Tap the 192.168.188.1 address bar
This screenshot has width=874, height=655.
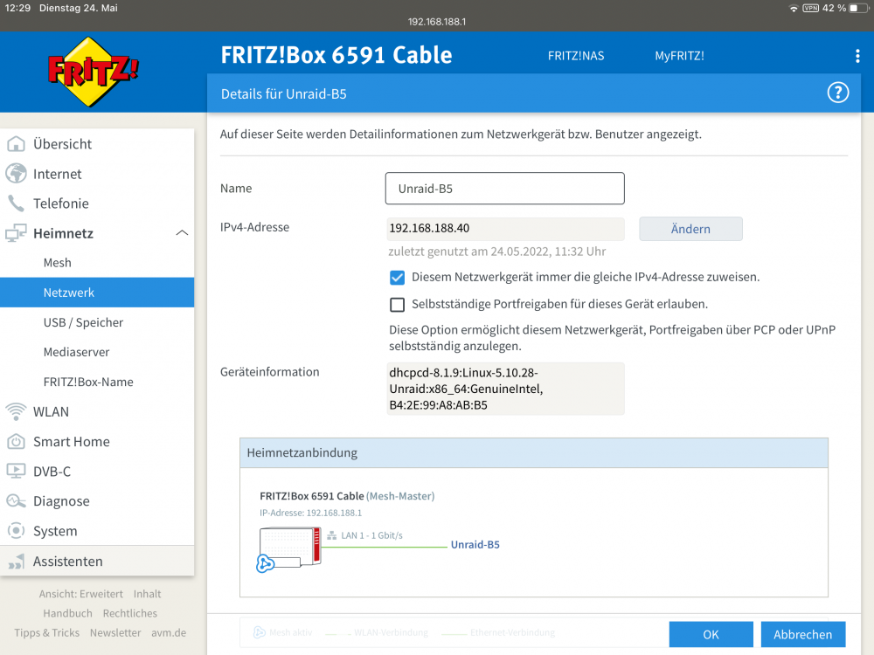pos(437,22)
